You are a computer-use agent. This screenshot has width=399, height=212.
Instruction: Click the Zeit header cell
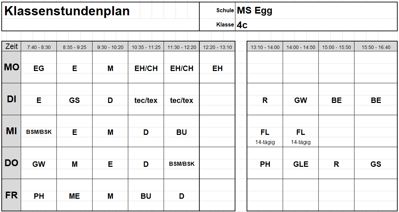pyautogui.click(x=12, y=46)
